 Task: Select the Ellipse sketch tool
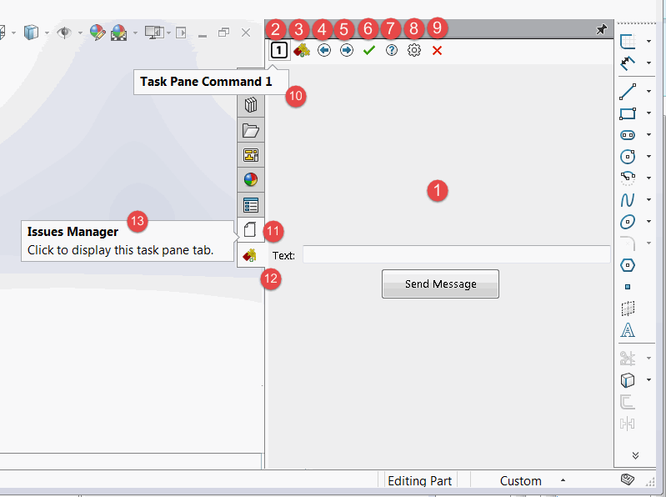click(628, 221)
